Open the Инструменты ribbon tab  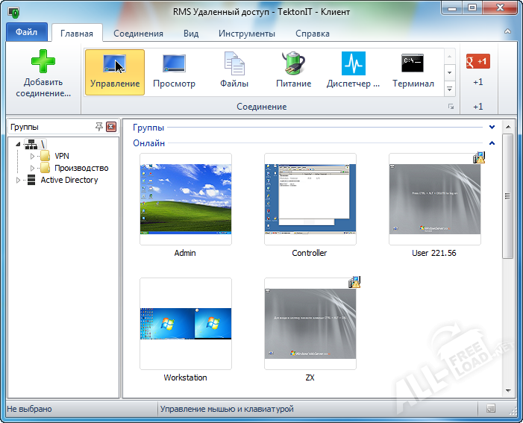pyautogui.click(x=247, y=34)
